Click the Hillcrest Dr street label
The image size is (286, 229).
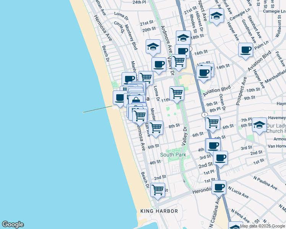(199, 21)
